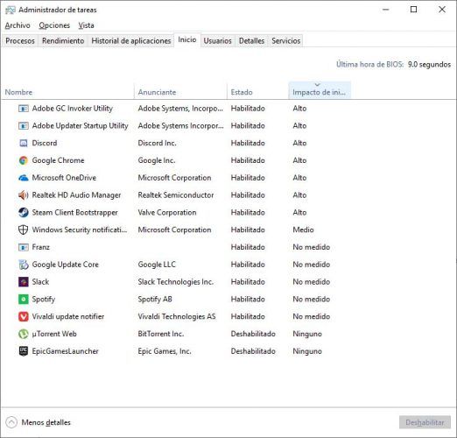The width and height of the screenshot is (457, 438).
Task: Click Deshabilitado status of EpicGamesLauncher
Action: tap(253, 351)
